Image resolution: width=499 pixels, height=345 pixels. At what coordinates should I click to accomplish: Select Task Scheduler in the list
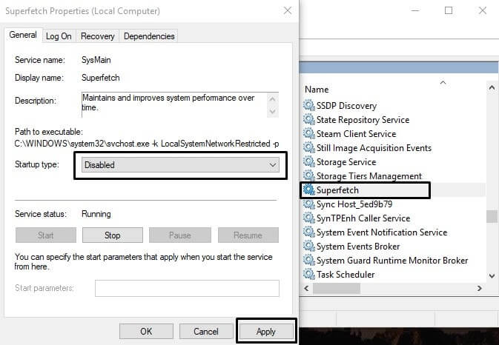coord(346,274)
